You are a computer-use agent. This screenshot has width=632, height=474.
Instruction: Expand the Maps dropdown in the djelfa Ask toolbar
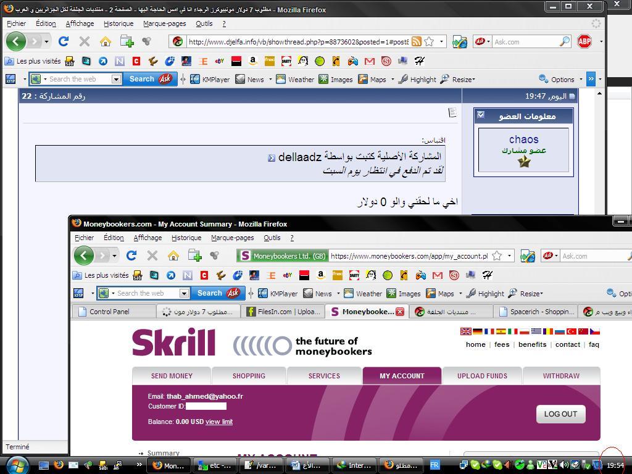(393, 80)
